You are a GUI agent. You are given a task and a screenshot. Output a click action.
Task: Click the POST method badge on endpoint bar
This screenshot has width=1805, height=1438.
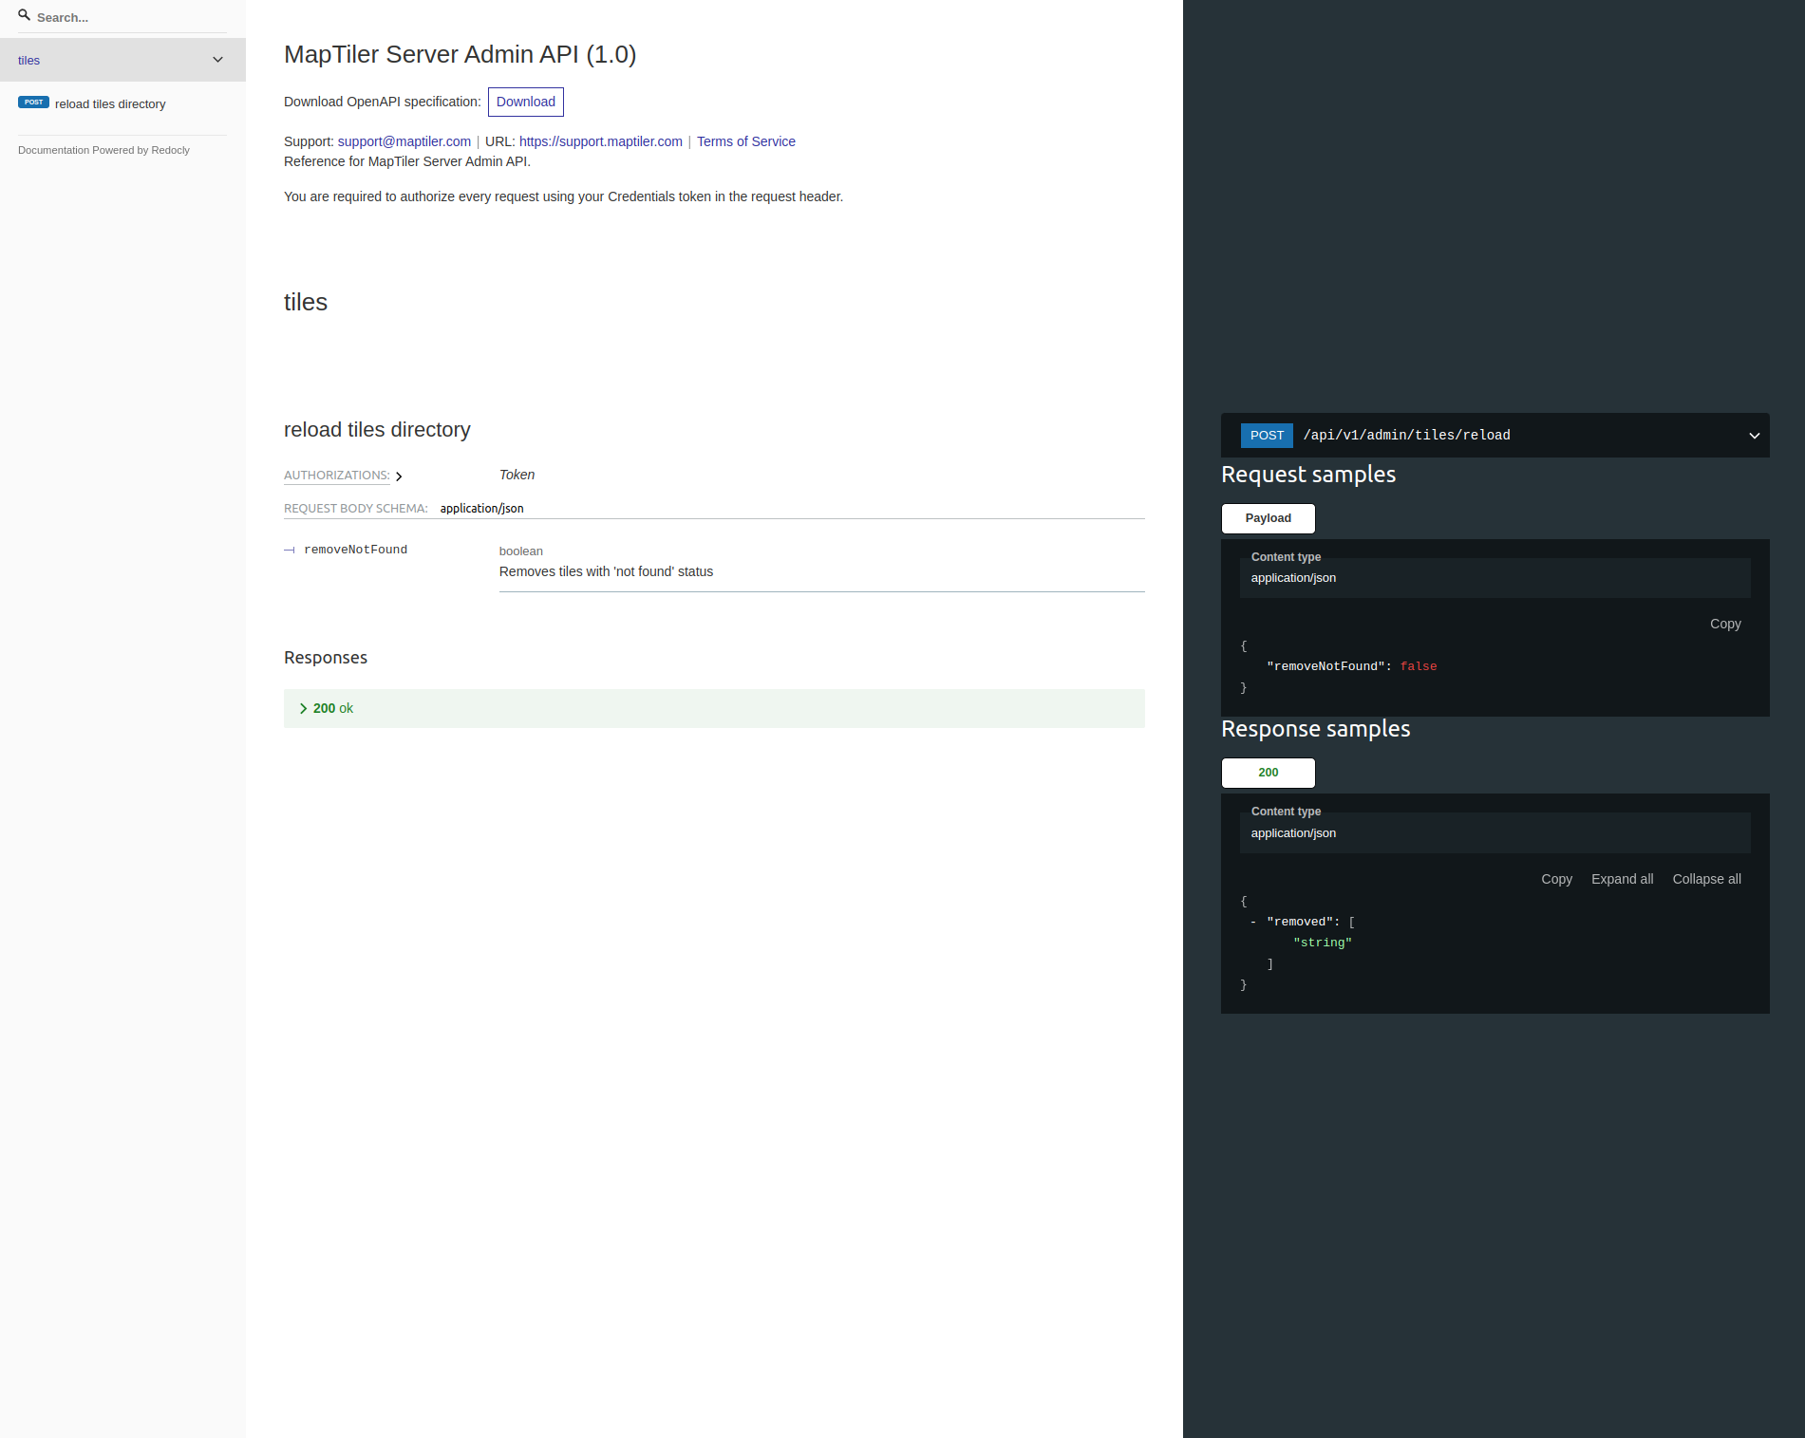(1266, 436)
